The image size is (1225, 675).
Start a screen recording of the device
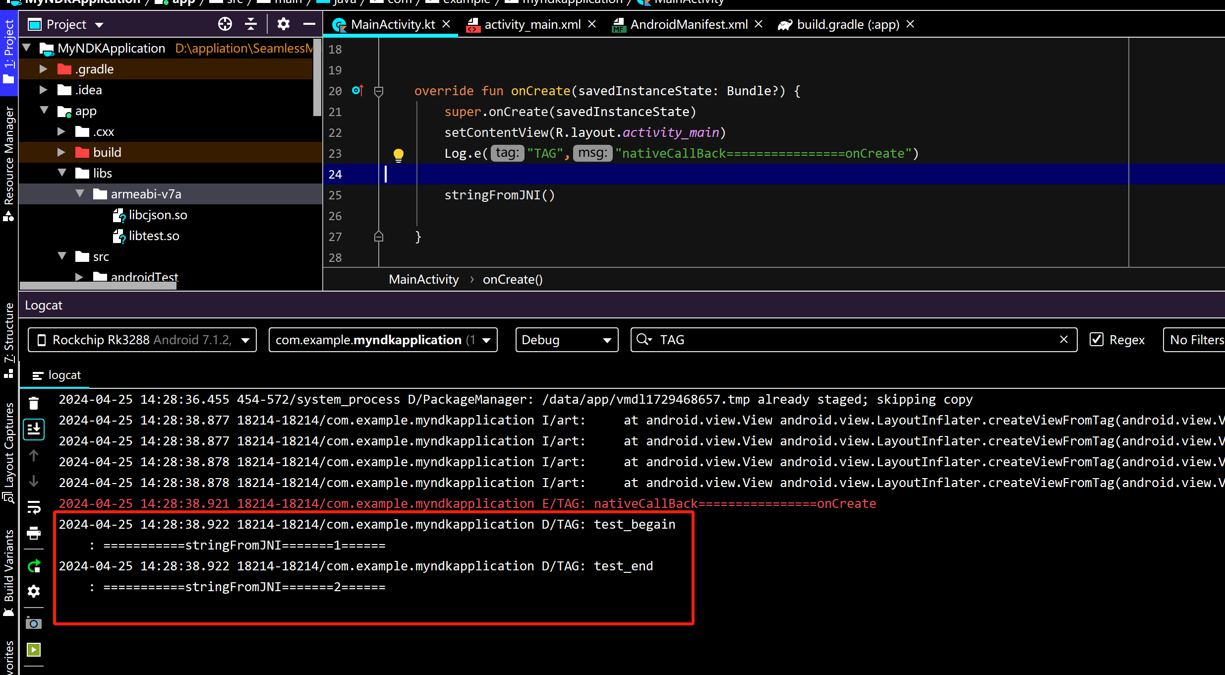coord(34,650)
